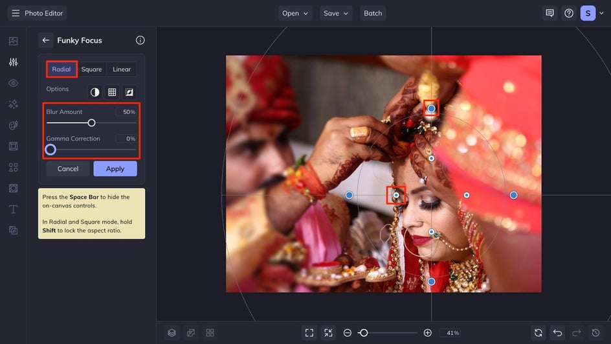Open the Layers icon in bottom bar
The height and width of the screenshot is (344, 611).
(x=172, y=332)
